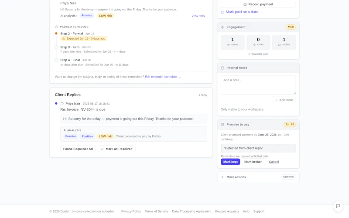
Task: Select the orange Step 2 Formal timeline dot
Action: click(x=56, y=34)
